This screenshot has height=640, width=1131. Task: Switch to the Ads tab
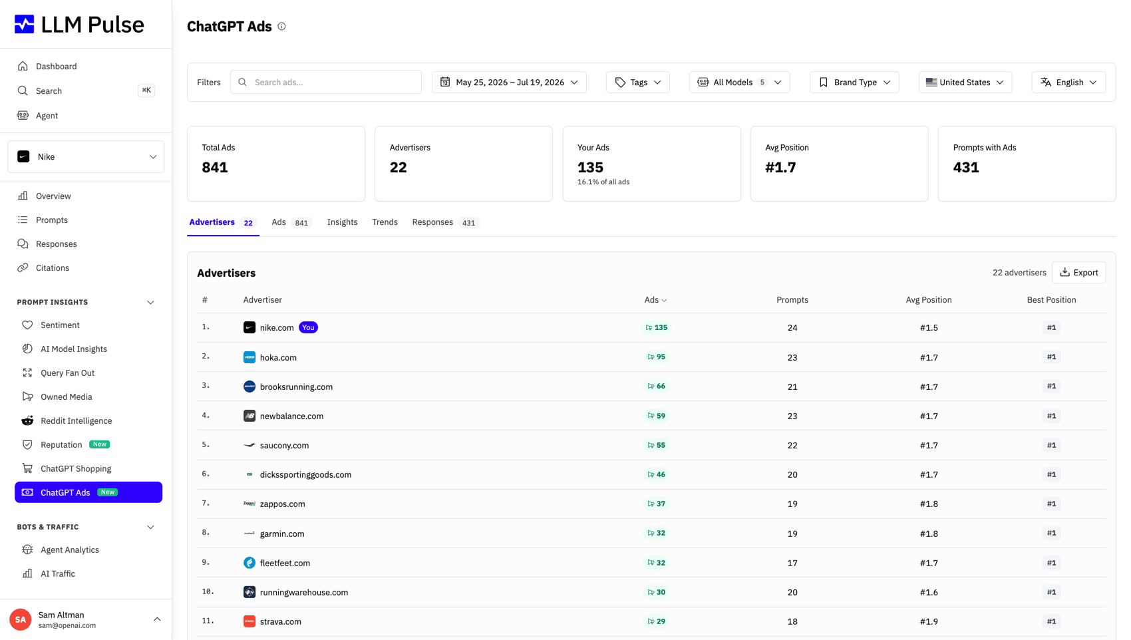[291, 222]
